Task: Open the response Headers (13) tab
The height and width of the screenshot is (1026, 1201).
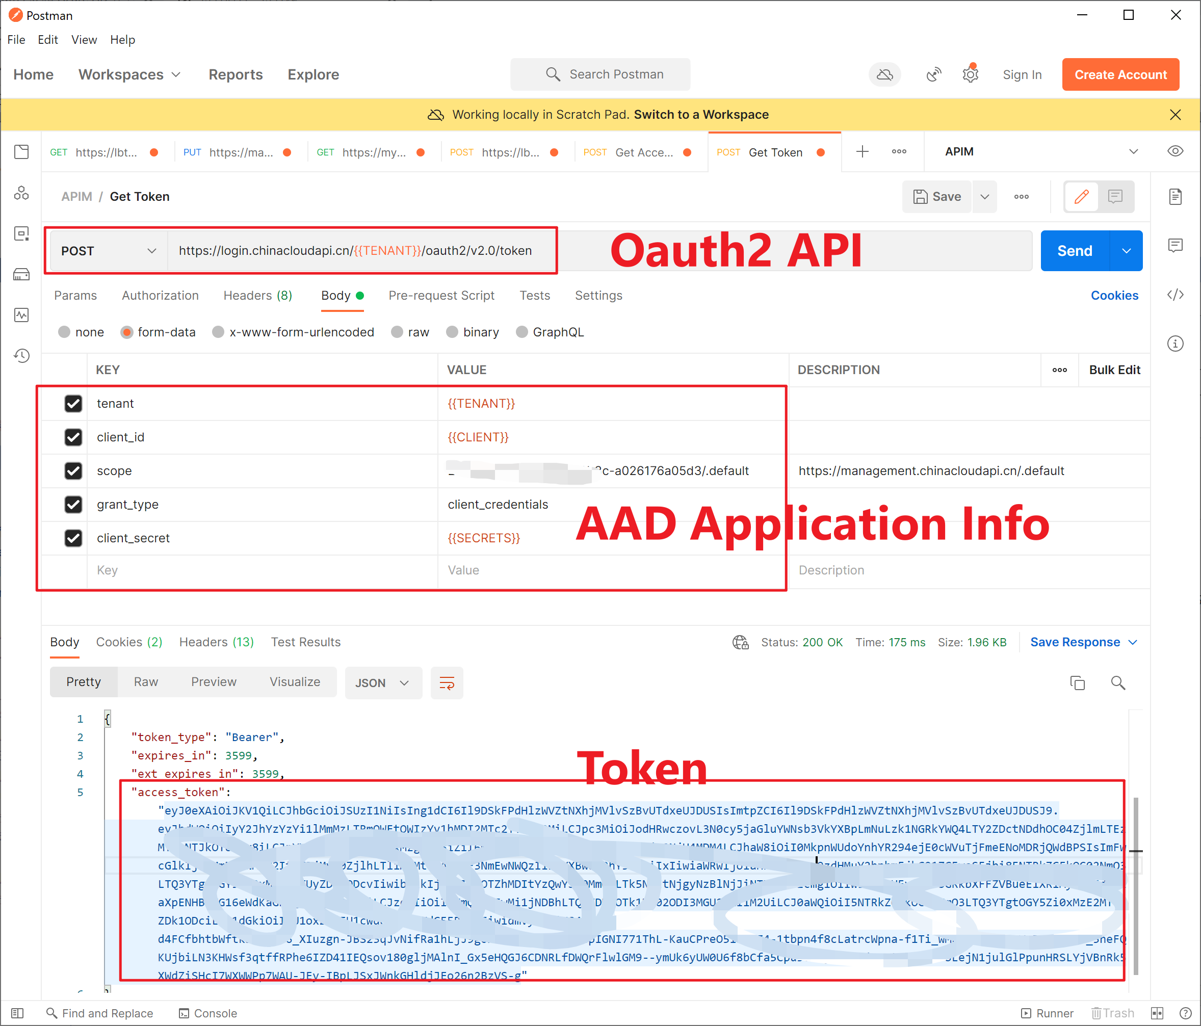Action: point(216,642)
